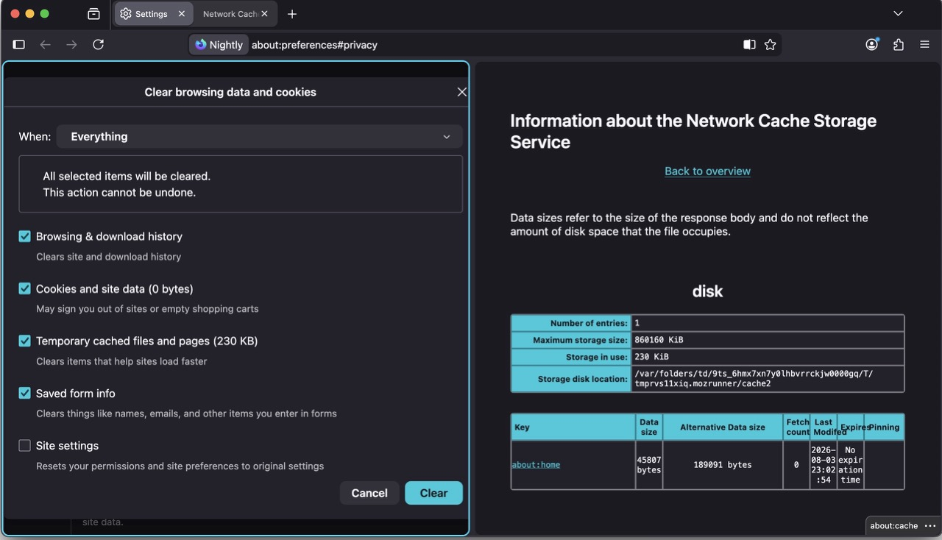Click the Clear button
This screenshot has width=942, height=540.
pyautogui.click(x=433, y=493)
